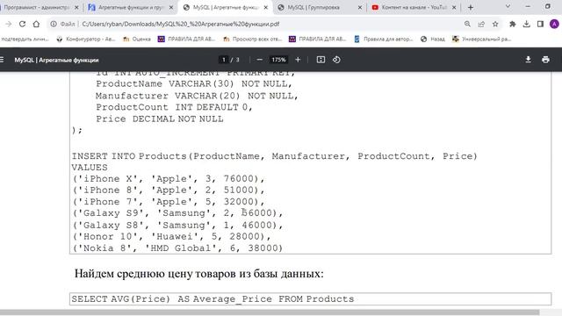Click the Price DECIMAL NOT NULL line
Screen dimensions: 562x316
pos(160,119)
